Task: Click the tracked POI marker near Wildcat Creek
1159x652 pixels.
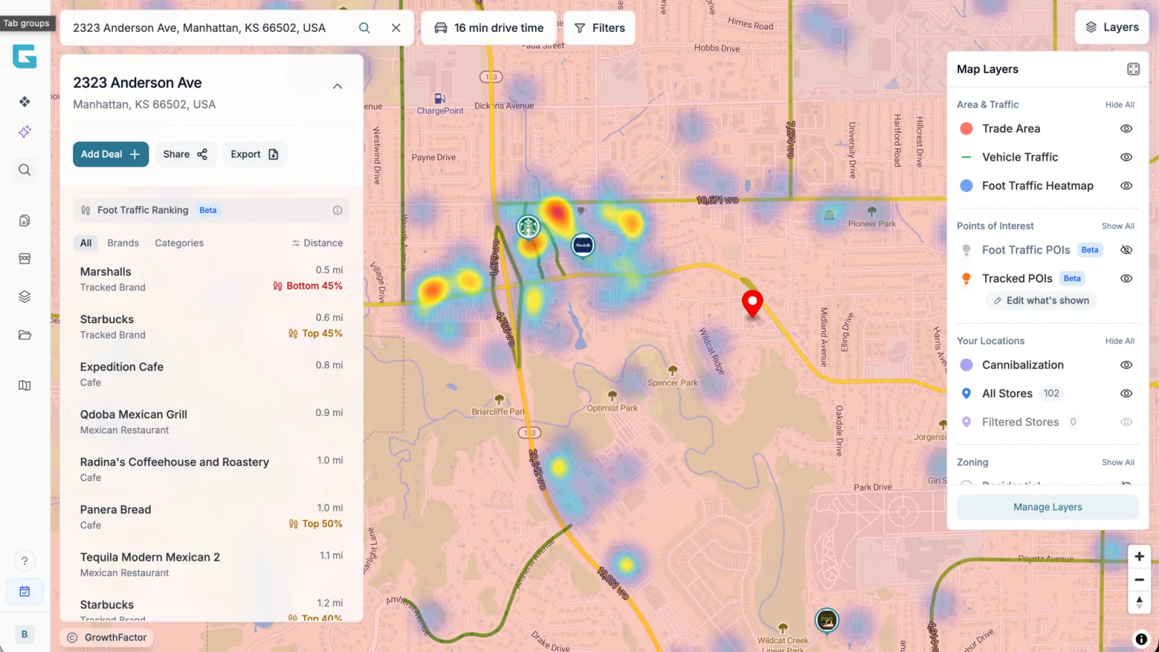Action: (827, 620)
